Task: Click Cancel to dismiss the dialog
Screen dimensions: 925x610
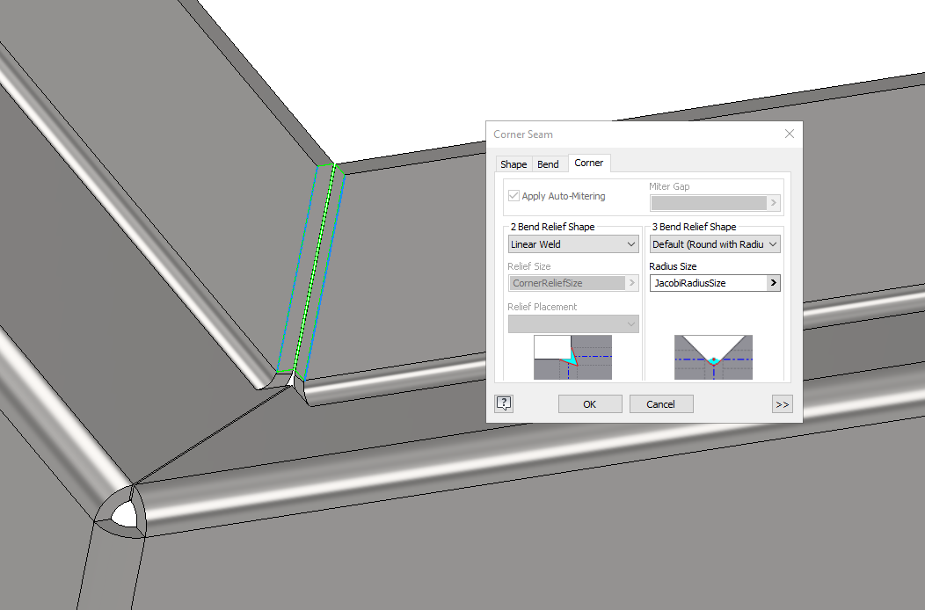Action: click(x=660, y=403)
